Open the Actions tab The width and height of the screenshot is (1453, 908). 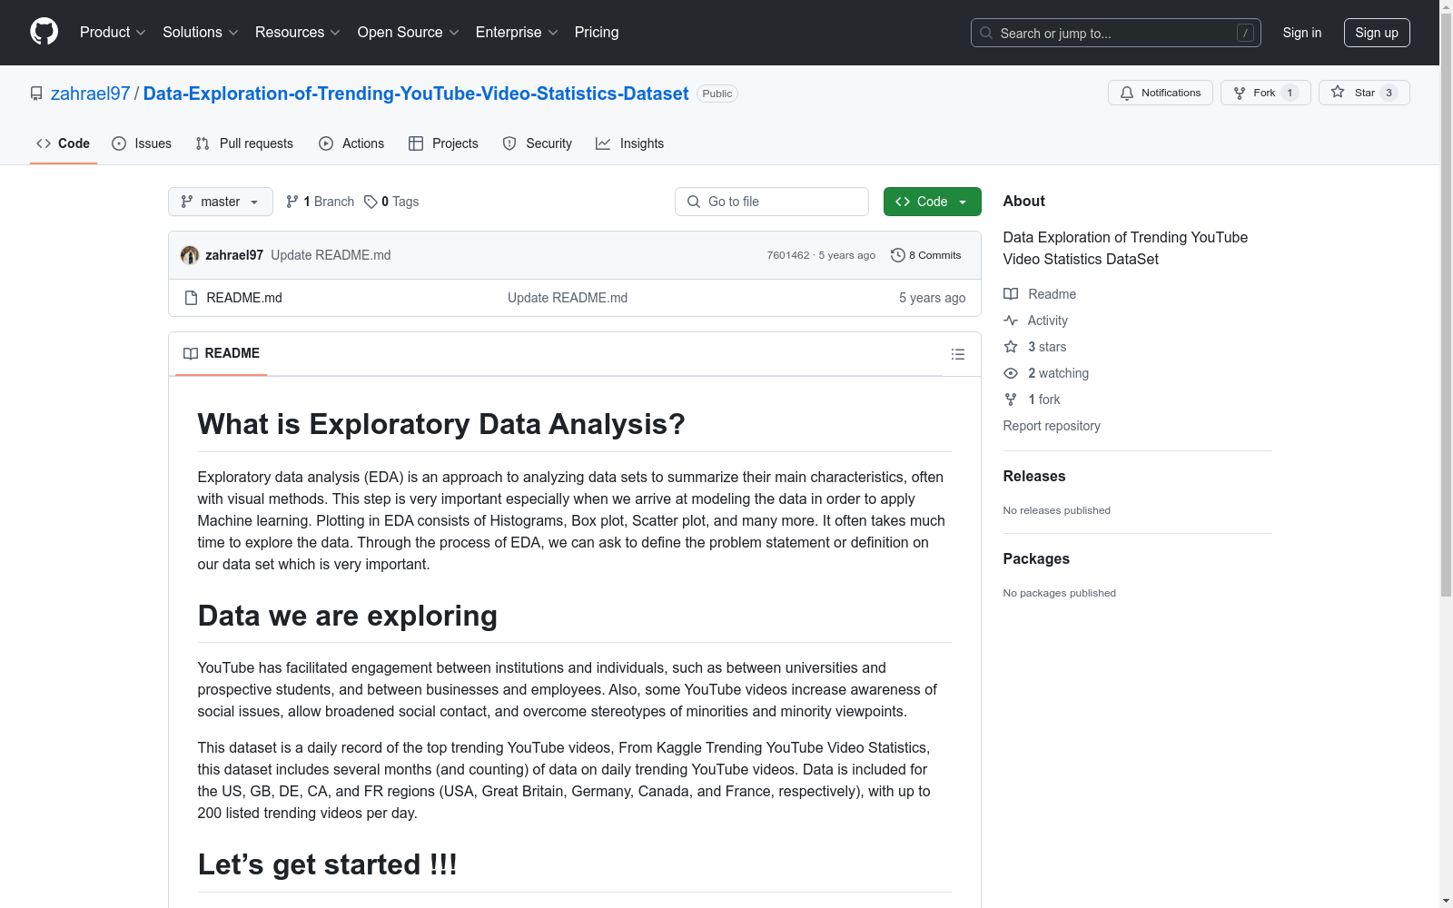[x=351, y=143]
